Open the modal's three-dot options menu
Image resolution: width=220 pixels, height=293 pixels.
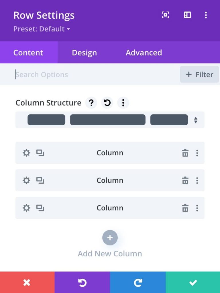206,15
